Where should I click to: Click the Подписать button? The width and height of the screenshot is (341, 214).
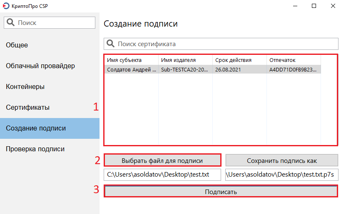coord(221,192)
